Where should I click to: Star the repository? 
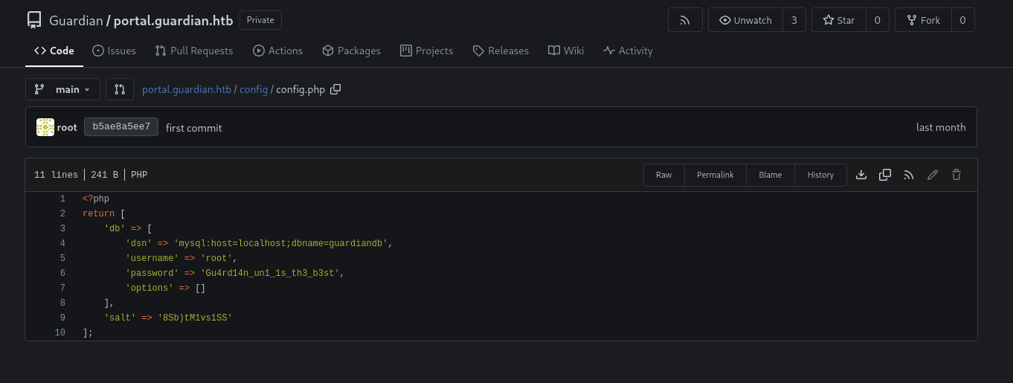[838, 20]
